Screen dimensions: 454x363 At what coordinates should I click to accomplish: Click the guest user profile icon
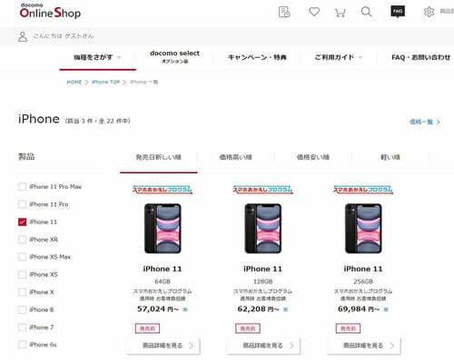point(23,36)
